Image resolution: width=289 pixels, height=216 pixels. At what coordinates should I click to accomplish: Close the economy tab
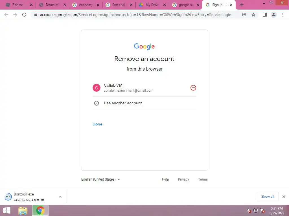pos(98,5)
